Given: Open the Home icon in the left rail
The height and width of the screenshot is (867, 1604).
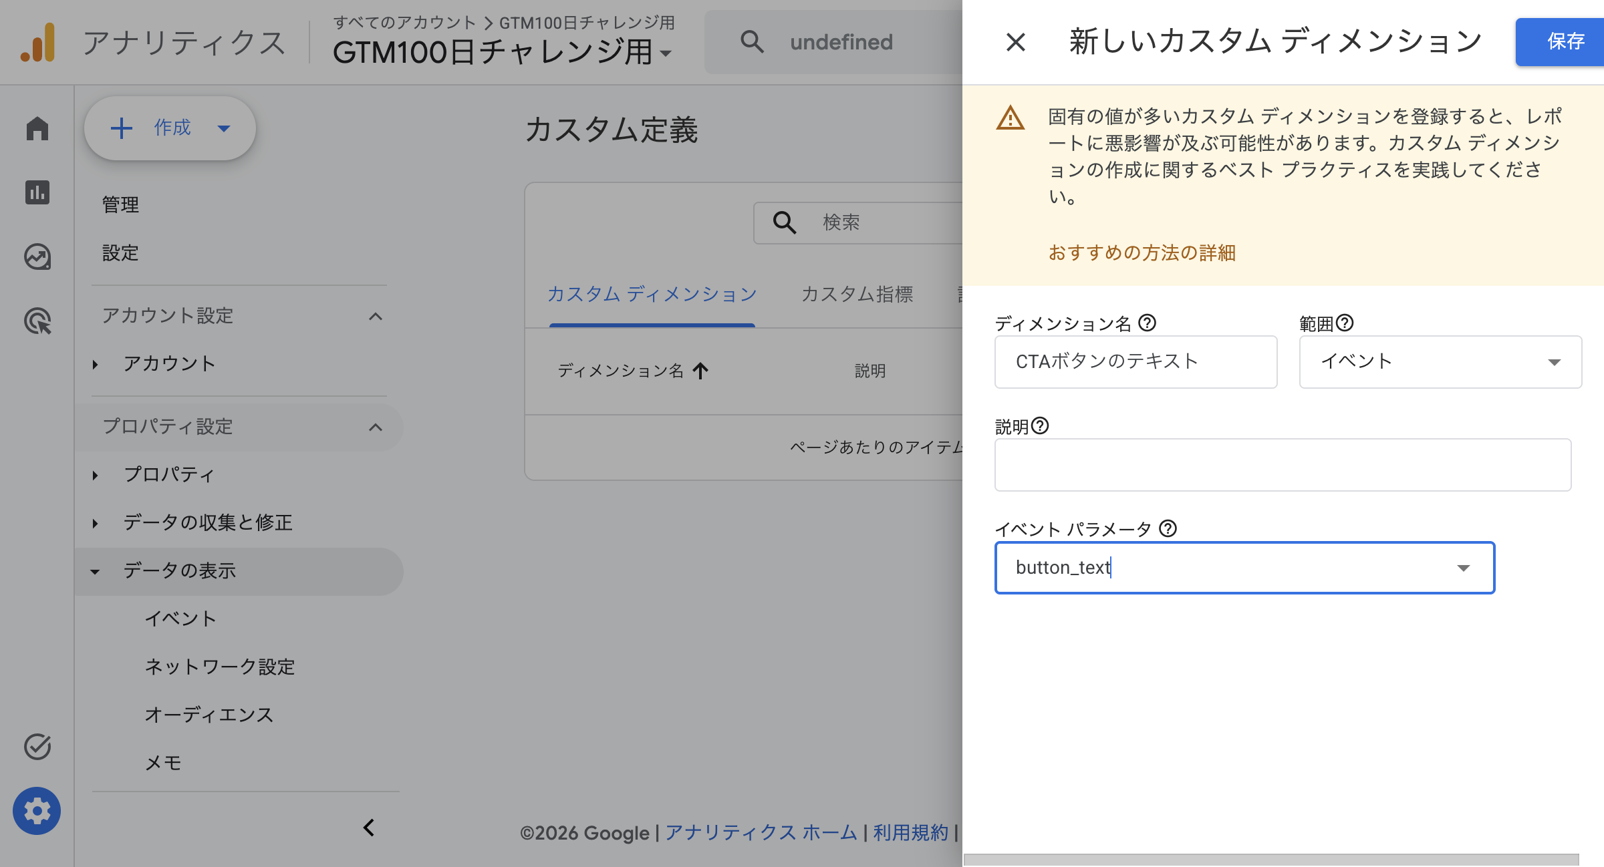Looking at the screenshot, I should 37,128.
